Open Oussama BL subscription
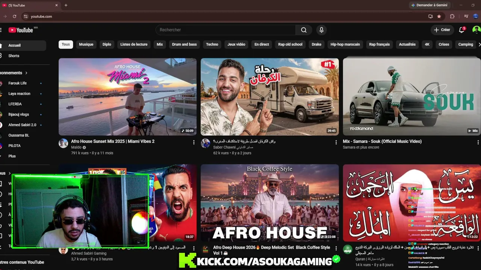The image size is (481, 270). point(23,135)
